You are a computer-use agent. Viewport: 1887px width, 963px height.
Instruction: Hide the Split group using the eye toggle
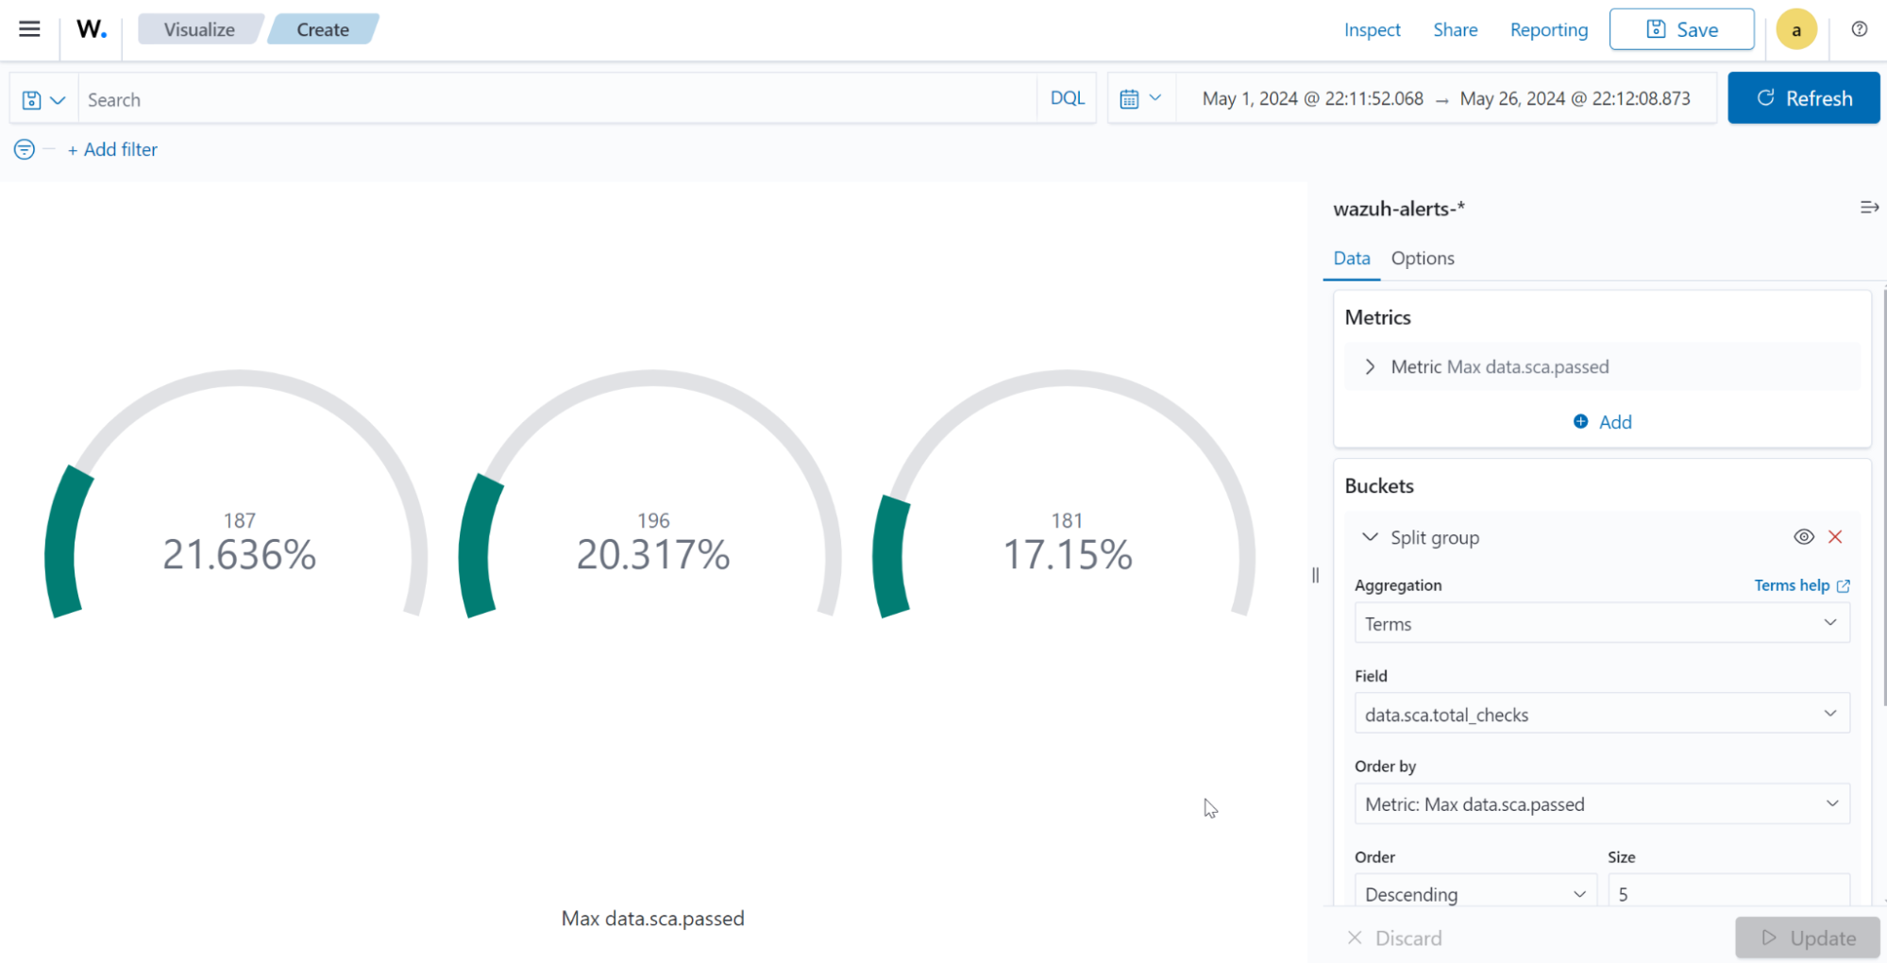coord(1803,536)
